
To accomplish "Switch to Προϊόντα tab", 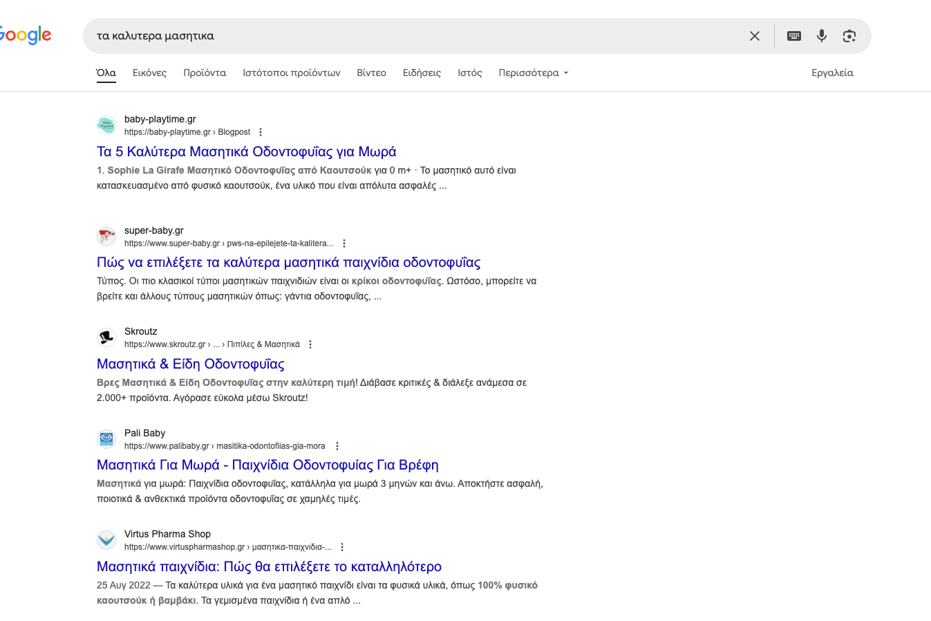I will click(205, 73).
